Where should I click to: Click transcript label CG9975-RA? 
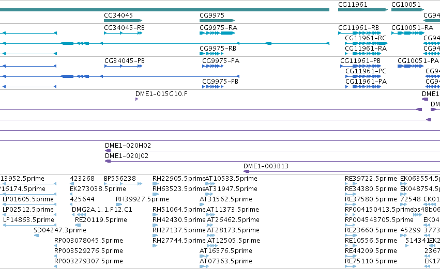point(218,28)
